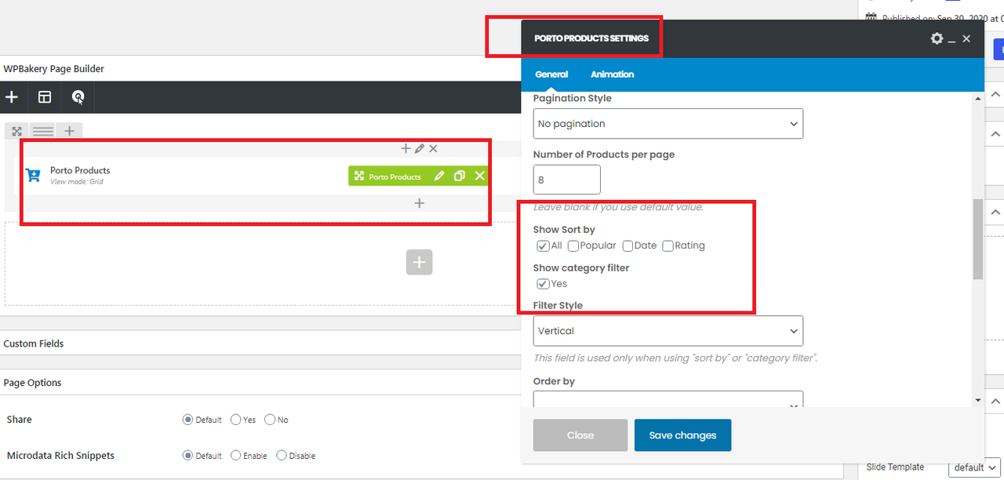Click the Save changes button

[682, 435]
